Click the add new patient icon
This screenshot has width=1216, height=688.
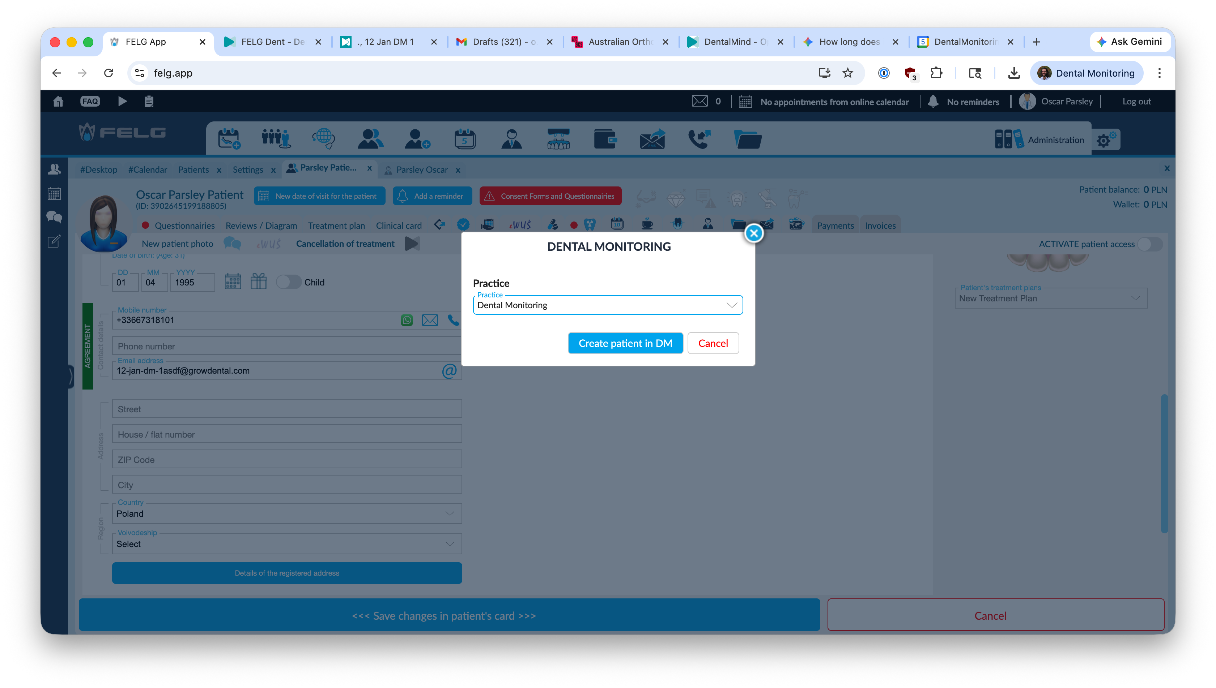[x=417, y=139]
